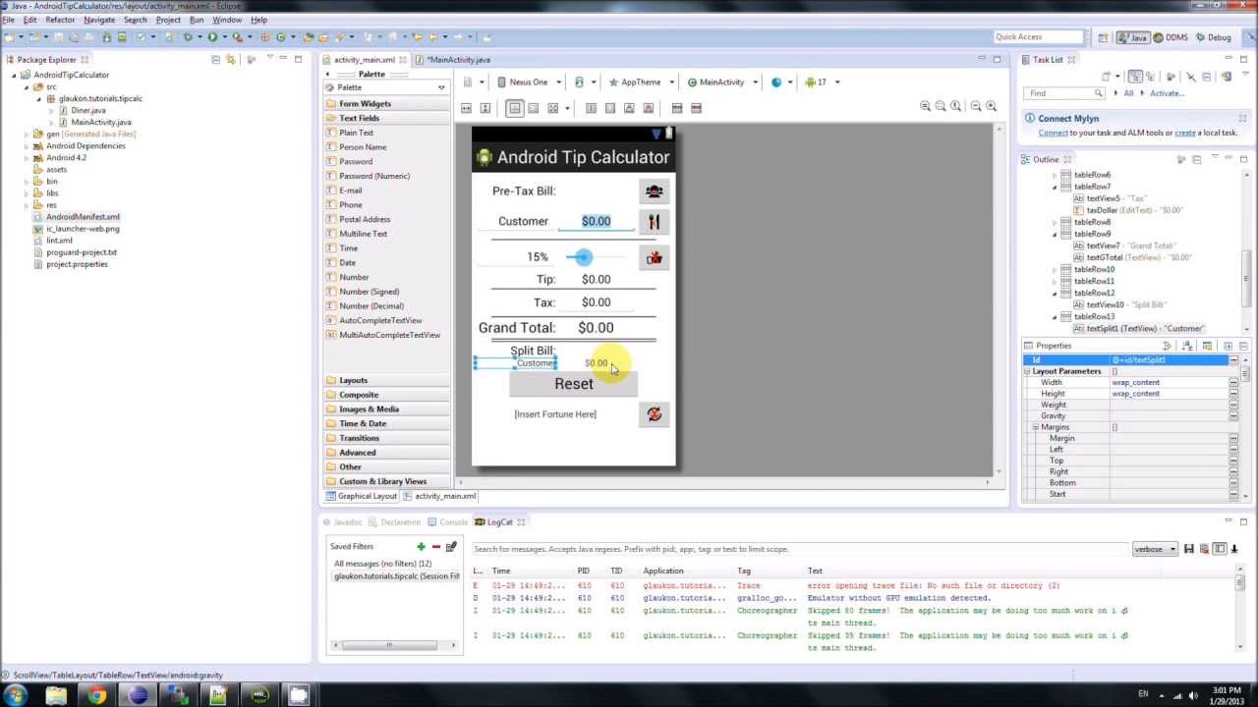The image size is (1258, 707).
Task: Open the Layouts palette category
Action: (387, 380)
